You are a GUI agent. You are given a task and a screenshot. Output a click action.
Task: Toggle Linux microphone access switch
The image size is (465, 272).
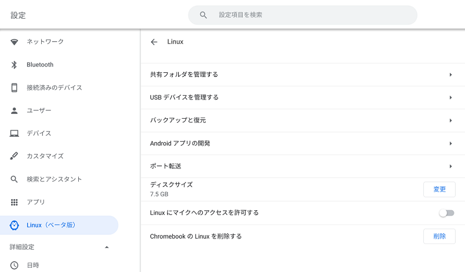tap(447, 213)
